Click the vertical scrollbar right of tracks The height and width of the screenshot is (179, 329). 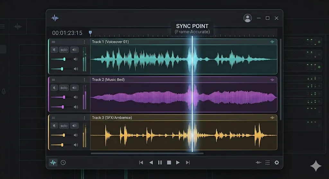tap(280, 79)
